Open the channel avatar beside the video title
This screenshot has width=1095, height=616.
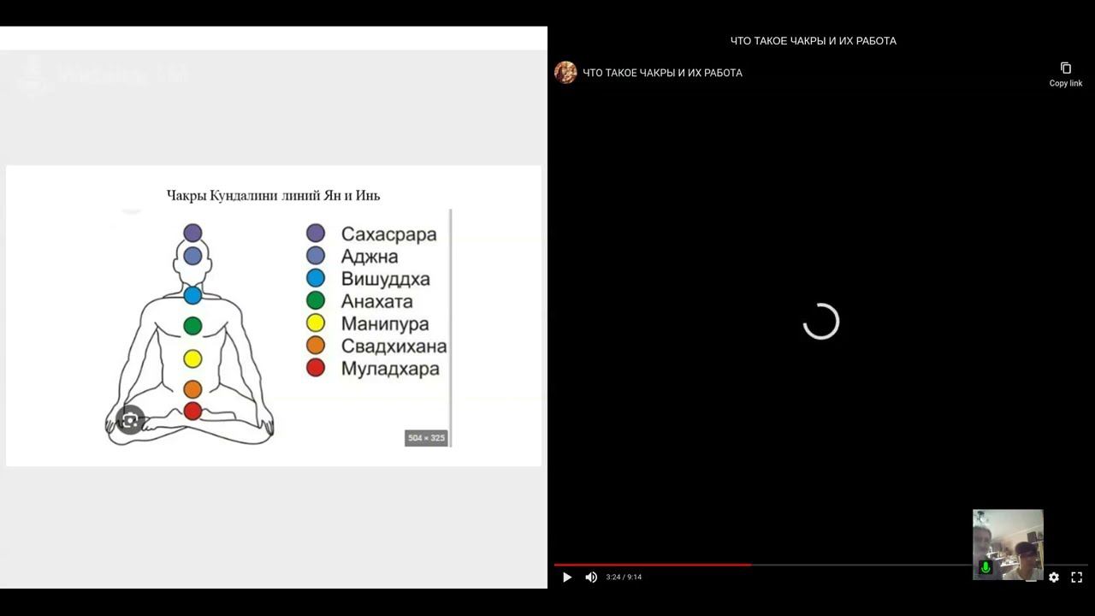565,73
